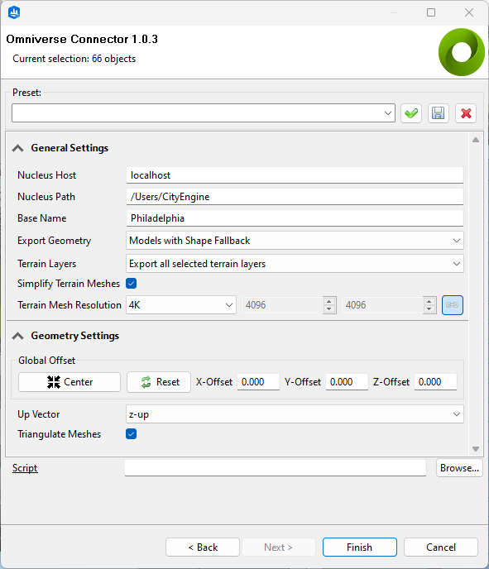The width and height of the screenshot is (489, 569).
Task: Click the Nucleus Path field
Action: pyautogui.click(x=295, y=197)
